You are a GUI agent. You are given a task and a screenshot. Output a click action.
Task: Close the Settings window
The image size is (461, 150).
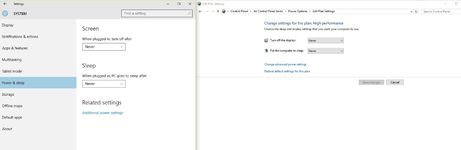click(190, 4)
